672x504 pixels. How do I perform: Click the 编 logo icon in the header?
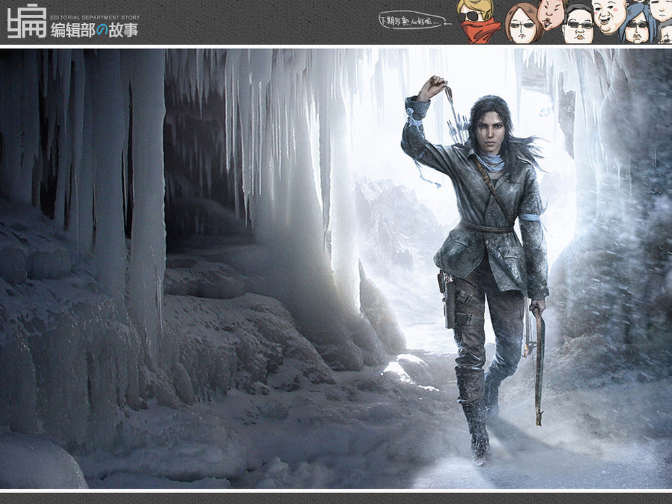(x=27, y=22)
